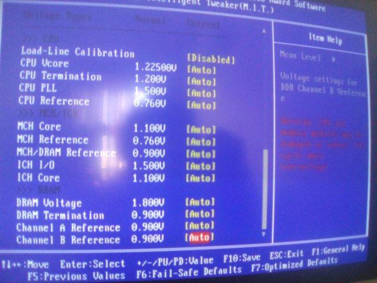This screenshot has width=377, height=283.
Task: Click the MCH Core label
Action: coord(39,126)
